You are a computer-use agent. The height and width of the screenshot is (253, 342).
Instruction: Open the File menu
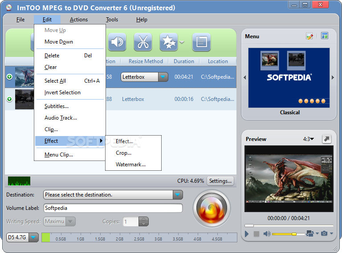point(20,20)
